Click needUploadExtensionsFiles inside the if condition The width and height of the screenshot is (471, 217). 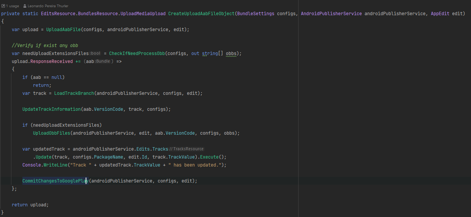tap(66, 125)
